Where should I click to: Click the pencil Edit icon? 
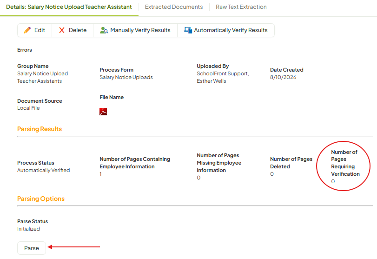click(27, 30)
